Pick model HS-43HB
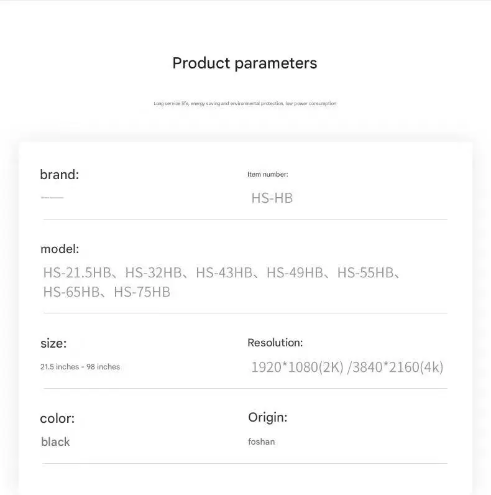Screen dimensions: 491x495 [x=224, y=272]
